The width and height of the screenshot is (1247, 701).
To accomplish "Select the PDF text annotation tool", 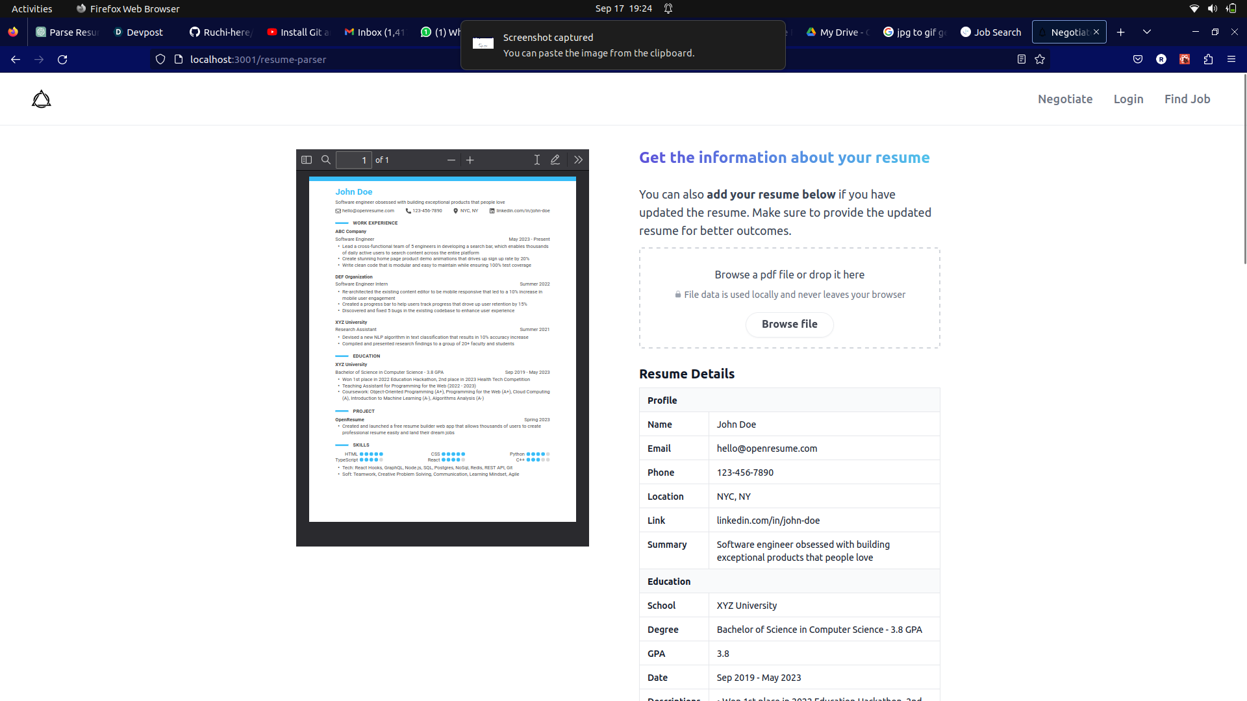I will click(x=537, y=160).
